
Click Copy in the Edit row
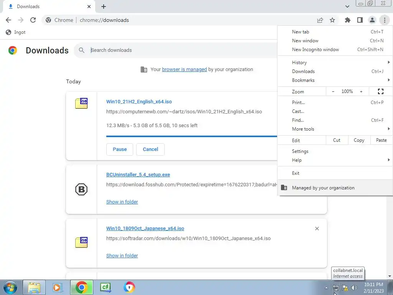point(359,140)
